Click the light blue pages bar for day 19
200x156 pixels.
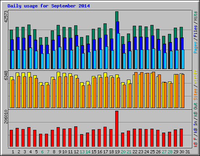(118, 51)
